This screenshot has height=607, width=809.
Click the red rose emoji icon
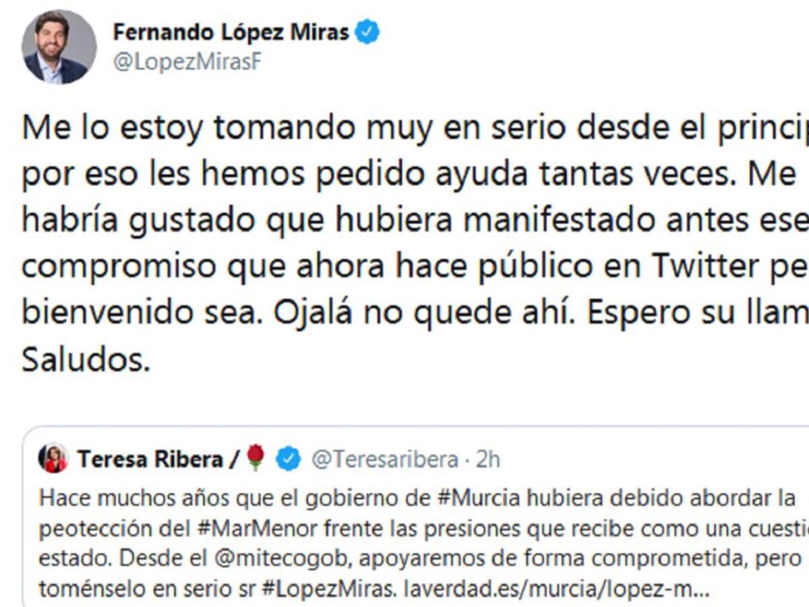(x=256, y=458)
